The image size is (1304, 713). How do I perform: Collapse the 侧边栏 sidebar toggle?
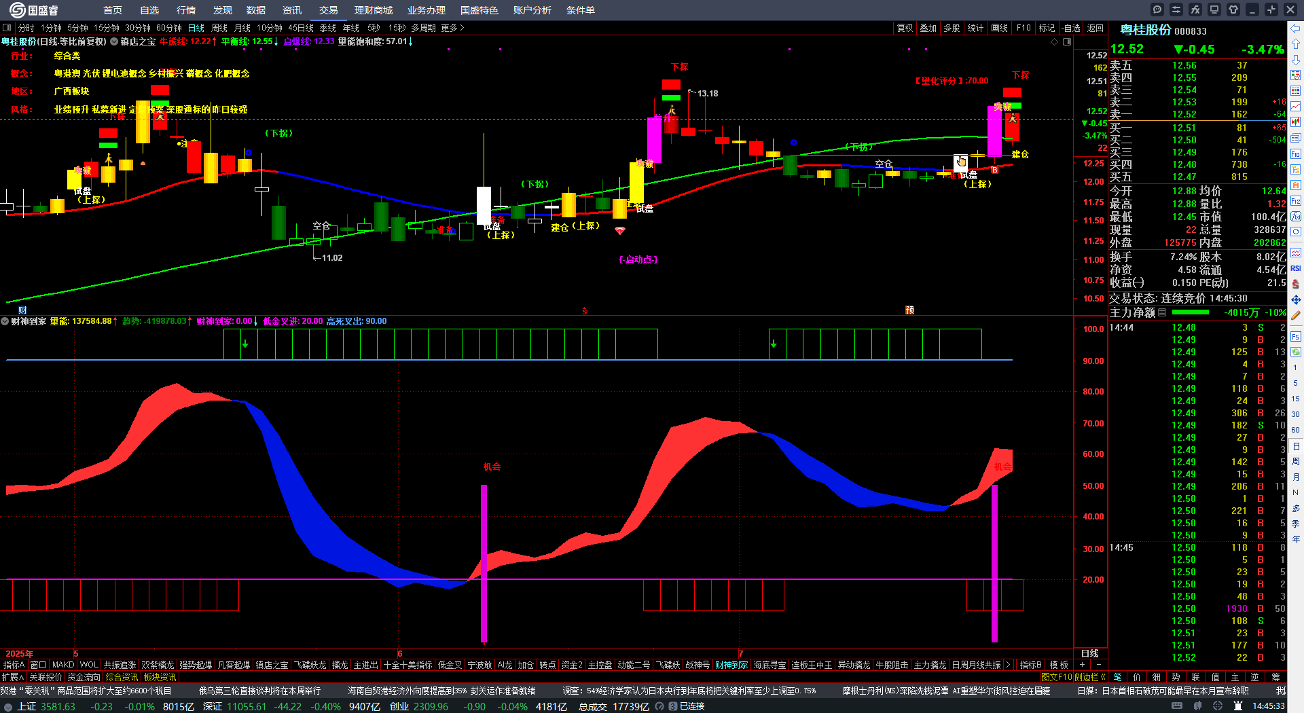(x=1090, y=677)
